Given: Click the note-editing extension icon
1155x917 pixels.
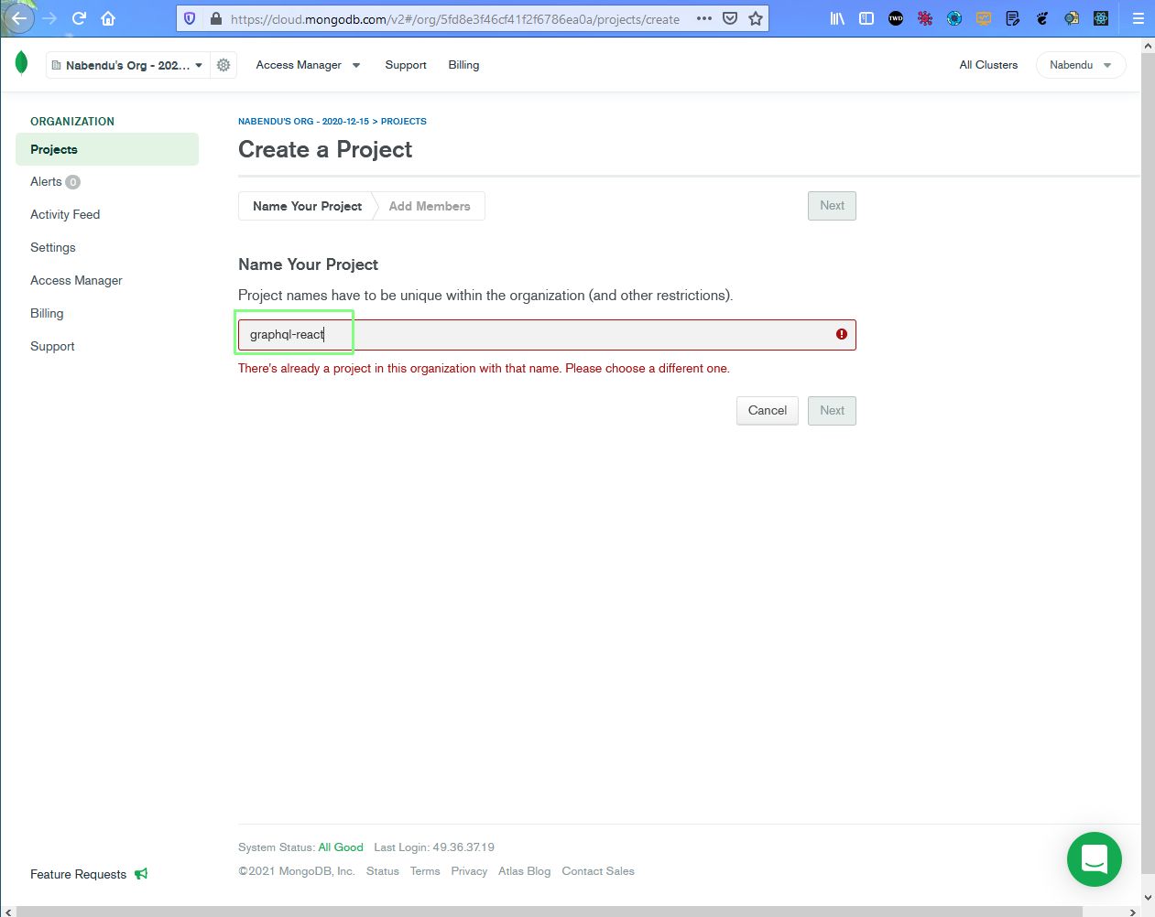Looking at the screenshot, I should 1013,18.
